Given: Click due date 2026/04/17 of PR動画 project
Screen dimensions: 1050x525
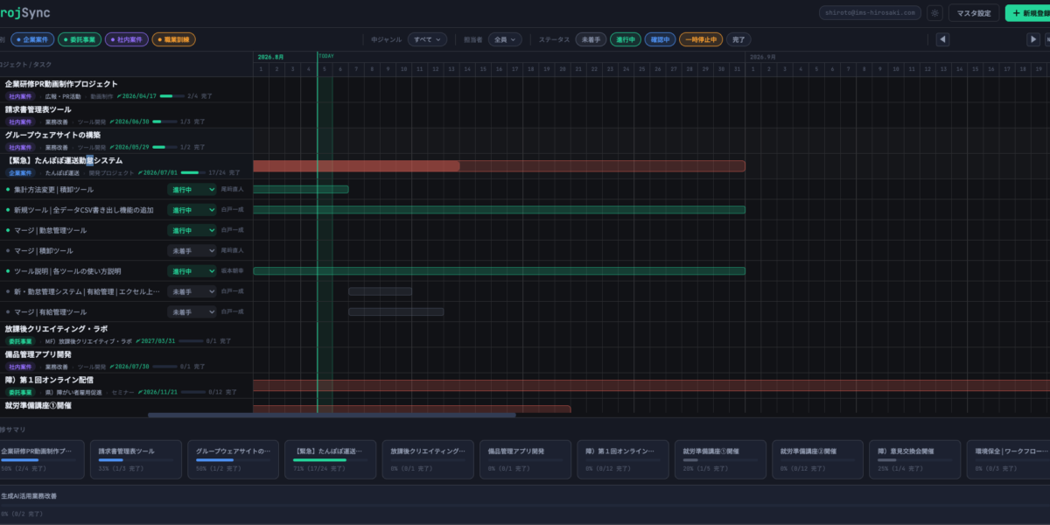Looking at the screenshot, I should click(137, 96).
